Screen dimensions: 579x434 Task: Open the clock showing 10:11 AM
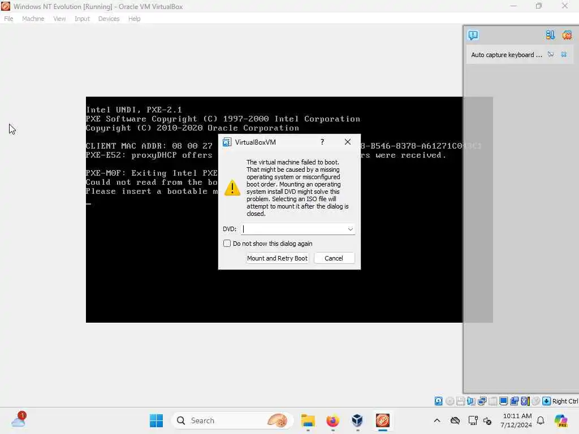[x=516, y=420]
